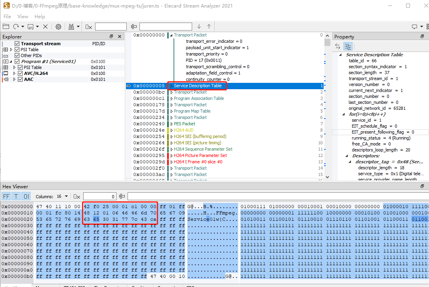This screenshot has height=287, width=429.
Task: Uncheck the AAC stream checkbox
Action: pos(20,79)
